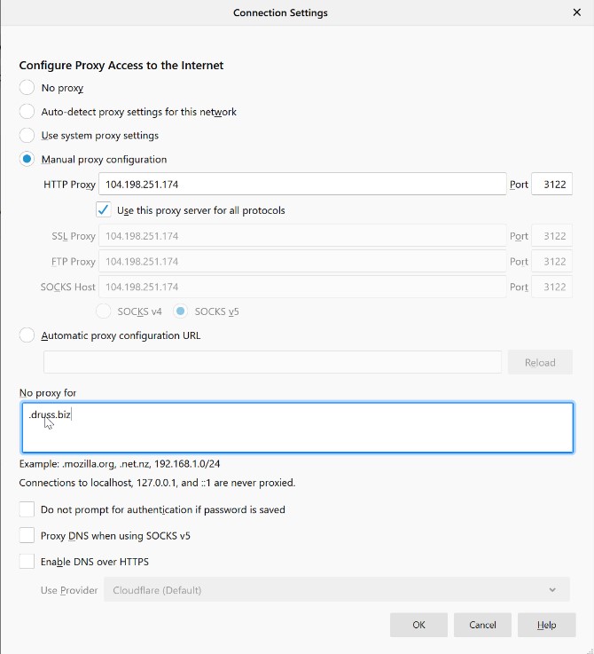The height and width of the screenshot is (654, 594).
Task: Click the OK button
Action: point(418,625)
